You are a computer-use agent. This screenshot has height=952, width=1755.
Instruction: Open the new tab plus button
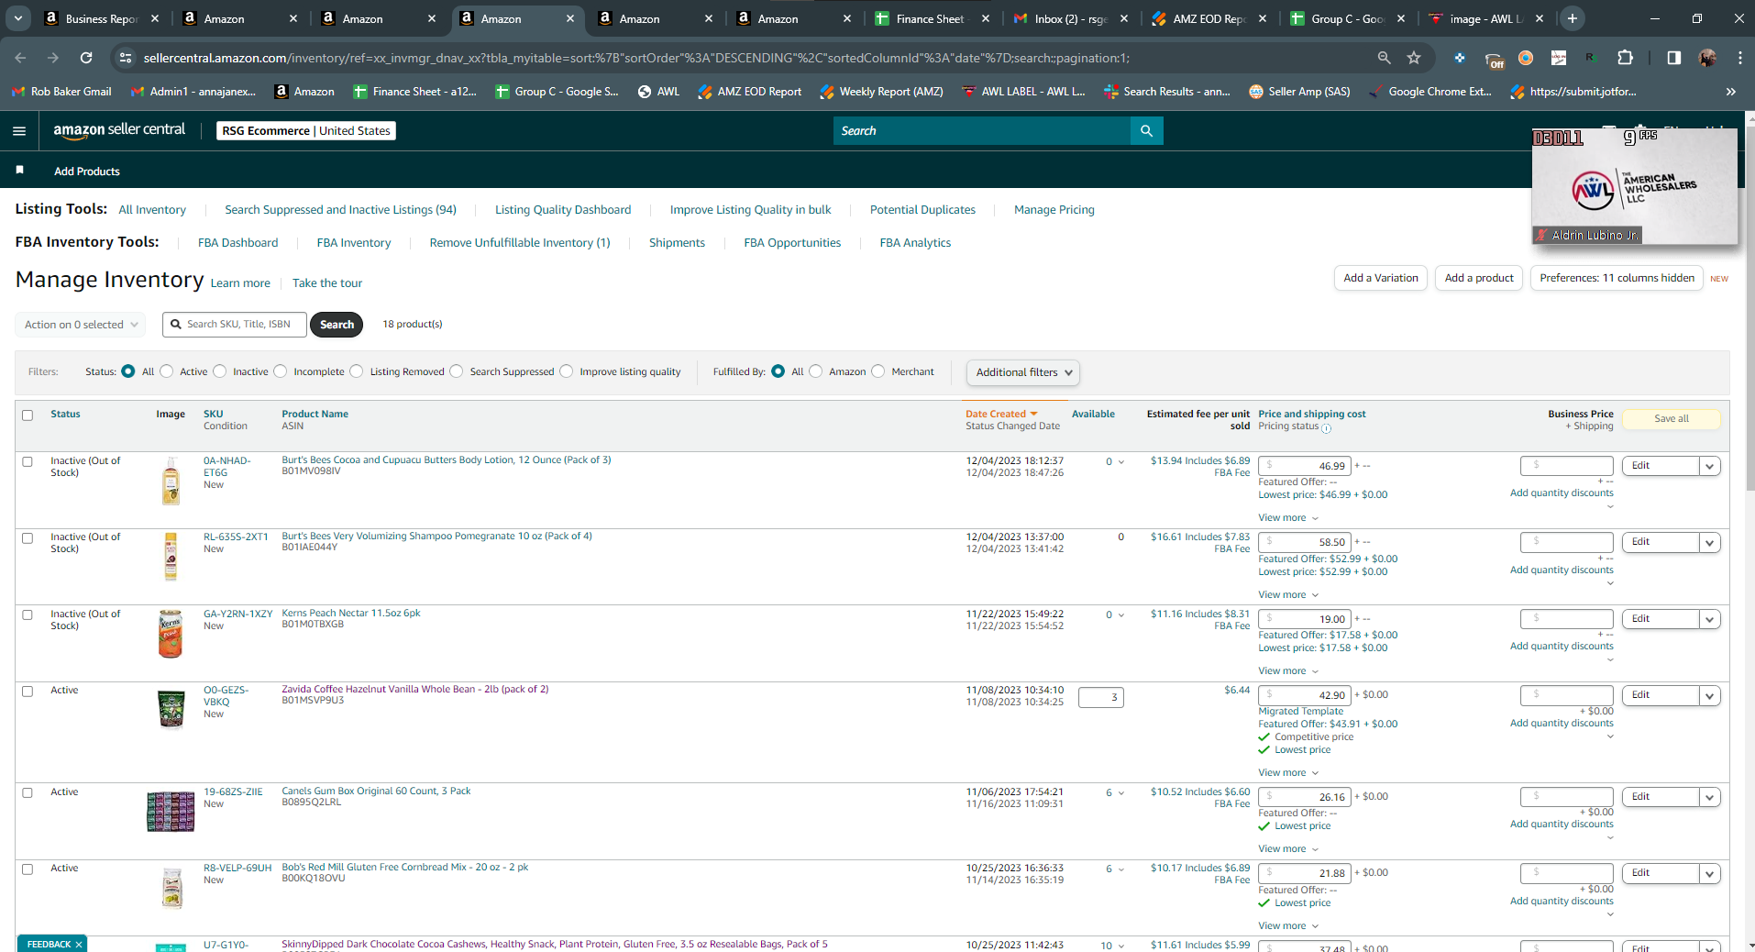(1573, 18)
